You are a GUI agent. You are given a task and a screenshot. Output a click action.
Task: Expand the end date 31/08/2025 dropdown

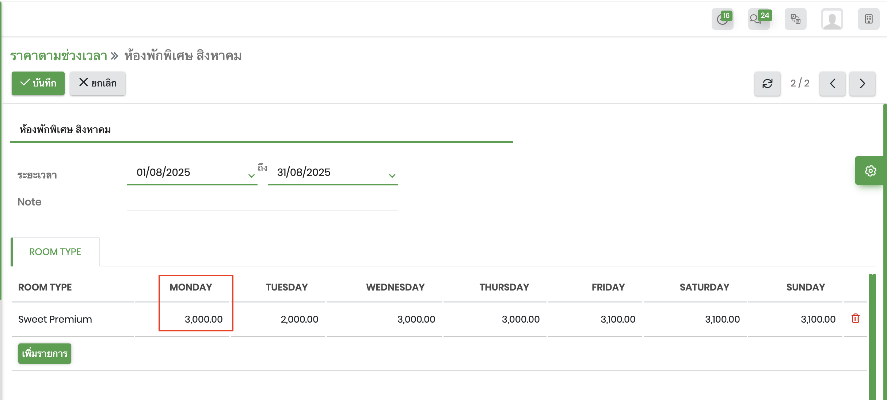pyautogui.click(x=392, y=176)
